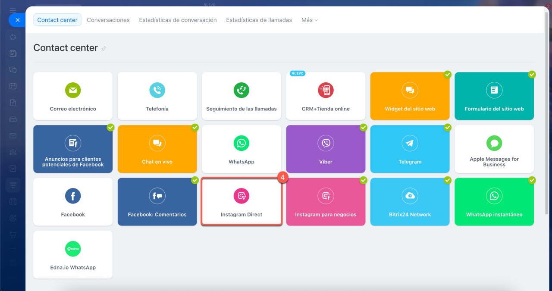The height and width of the screenshot is (291, 552).
Task: Open the Formulario del sitio web card
Action: click(x=494, y=96)
